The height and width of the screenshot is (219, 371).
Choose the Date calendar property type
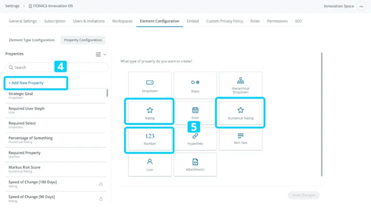195,112
